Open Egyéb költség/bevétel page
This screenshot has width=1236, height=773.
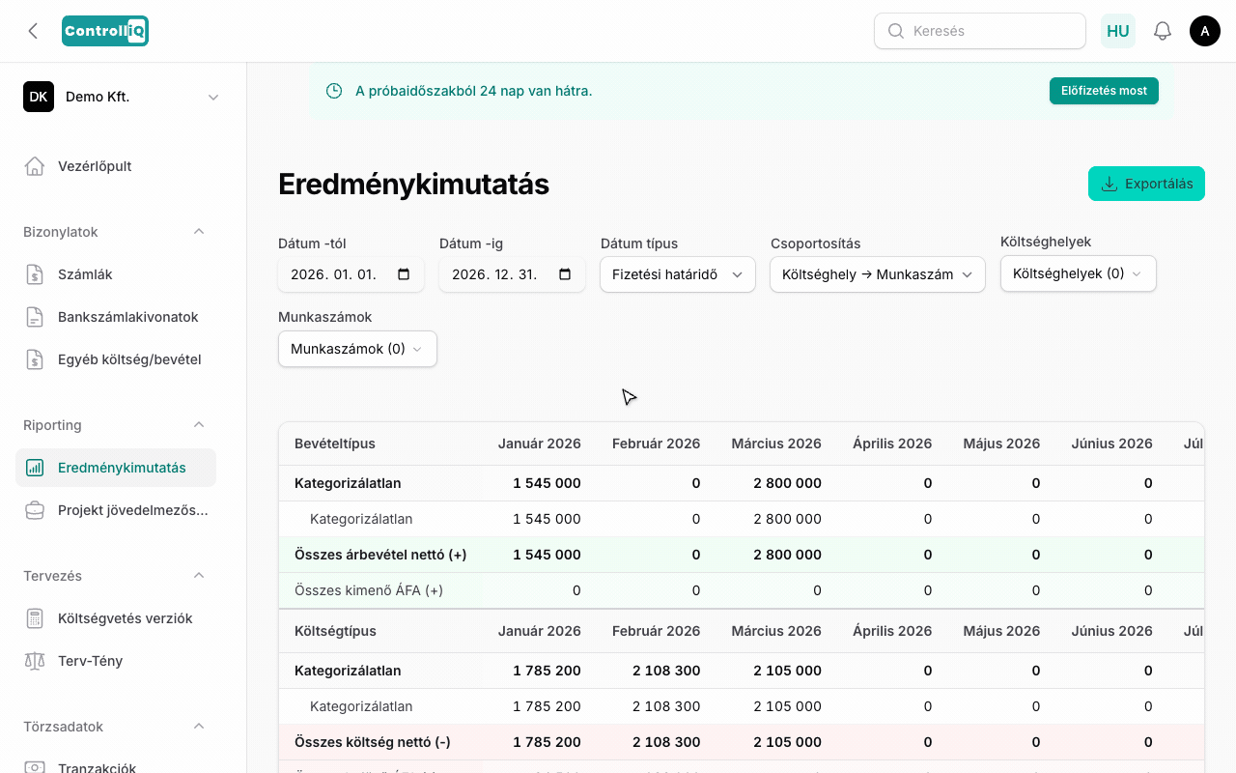[x=116, y=359]
